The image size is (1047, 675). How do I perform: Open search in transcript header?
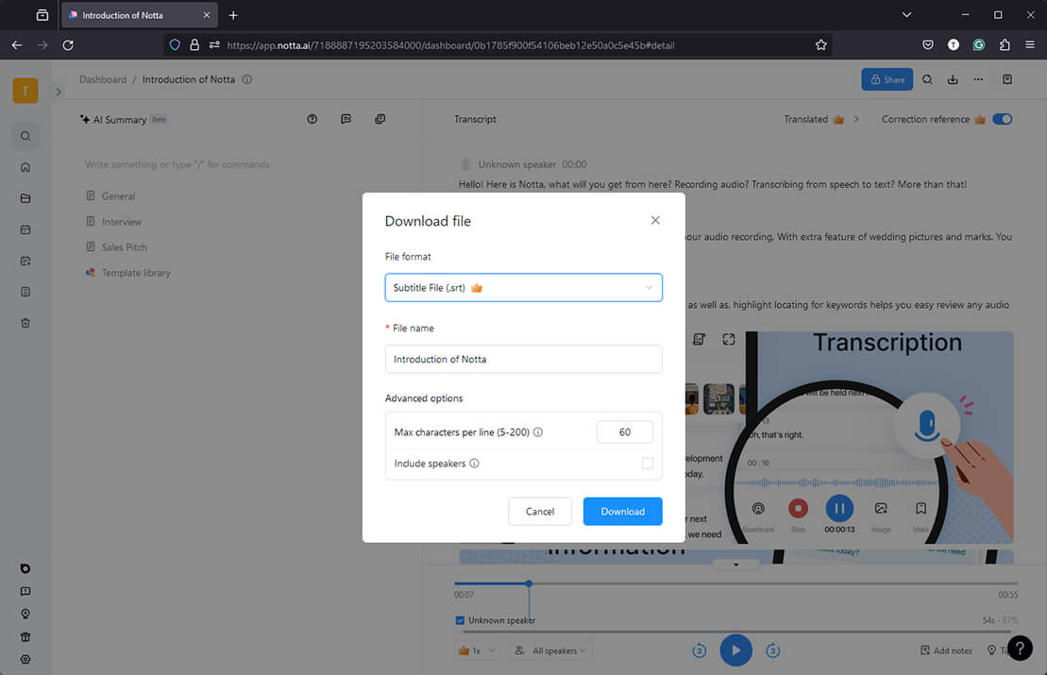pos(927,79)
